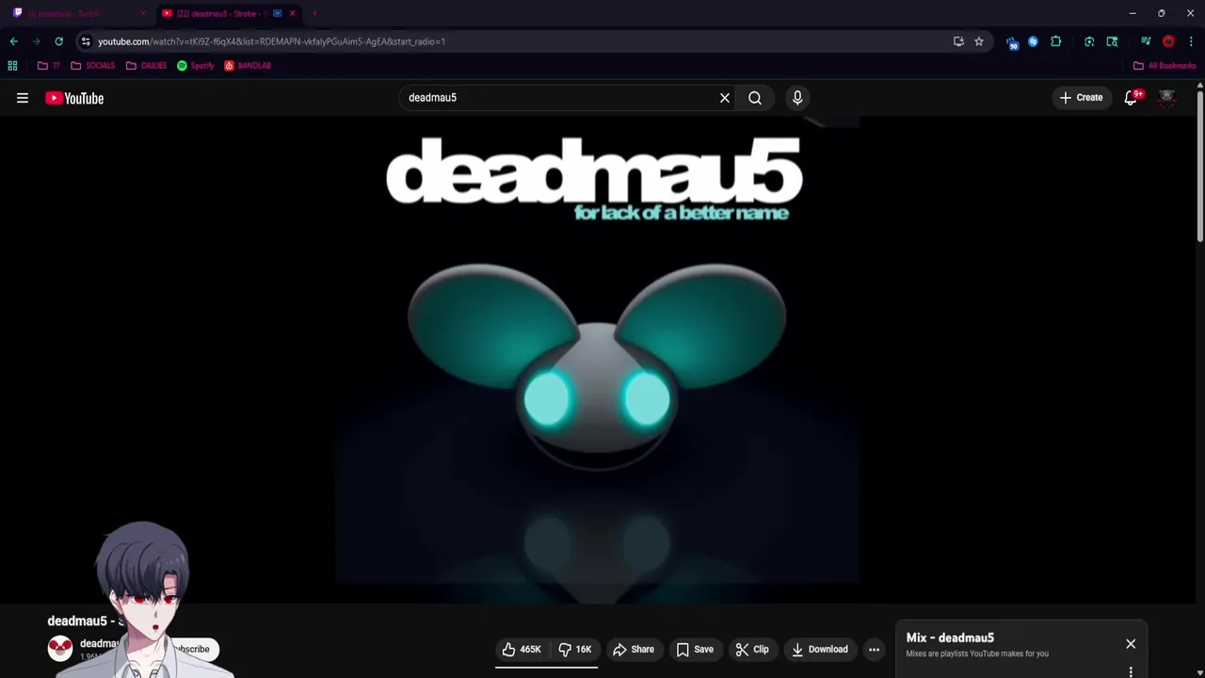Open the deadmau5 channel avatar
This screenshot has width=1205, height=678.
[60, 648]
